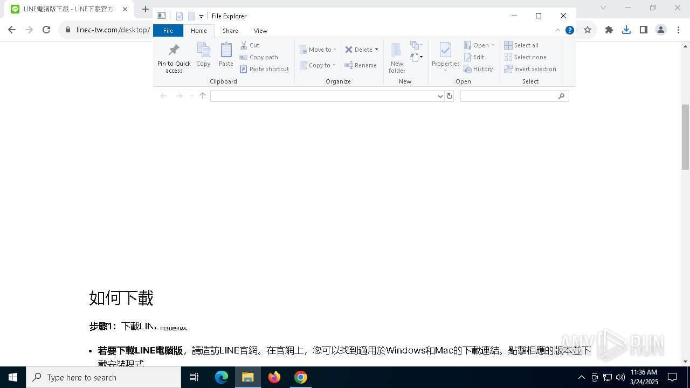Click File Explorer window icon in title bar

tap(161, 16)
